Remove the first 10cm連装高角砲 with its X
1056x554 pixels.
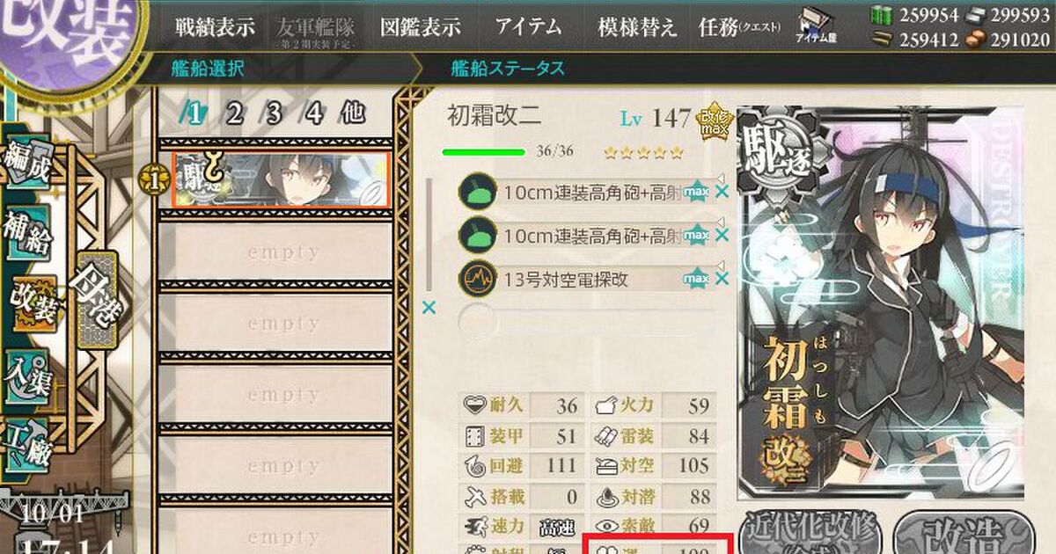coord(722,190)
